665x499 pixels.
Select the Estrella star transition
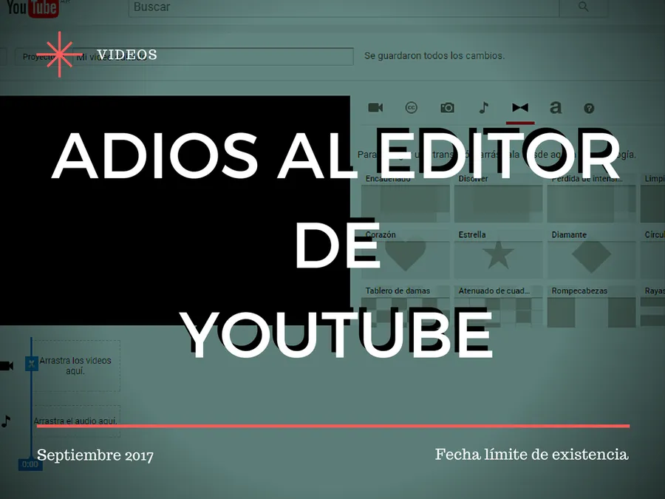[498, 256]
